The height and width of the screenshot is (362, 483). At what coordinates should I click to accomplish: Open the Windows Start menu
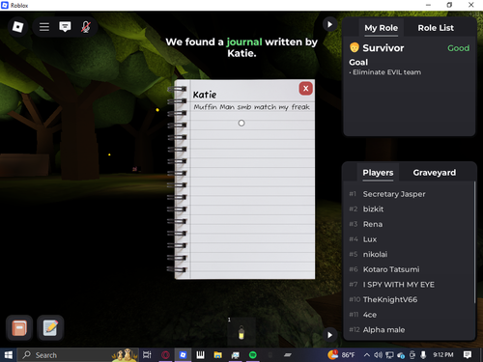[x=8, y=355]
